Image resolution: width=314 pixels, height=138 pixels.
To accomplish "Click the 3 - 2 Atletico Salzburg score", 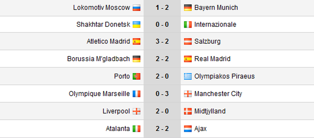I will [x=162, y=42].
